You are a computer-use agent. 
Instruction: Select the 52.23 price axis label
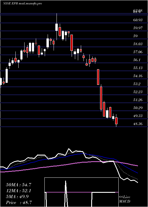(138, 92)
